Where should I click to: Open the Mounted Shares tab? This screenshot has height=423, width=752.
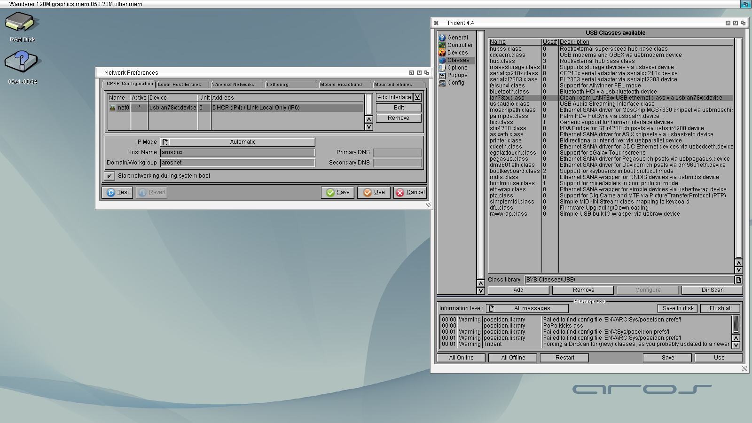pos(399,85)
